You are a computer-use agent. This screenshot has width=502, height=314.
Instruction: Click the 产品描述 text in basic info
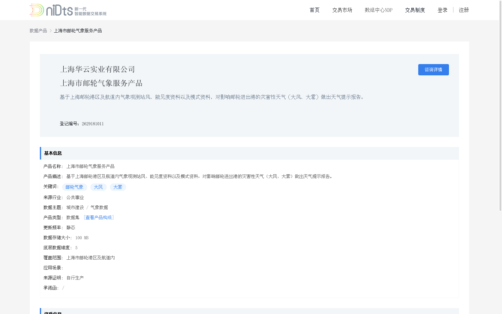(200, 176)
